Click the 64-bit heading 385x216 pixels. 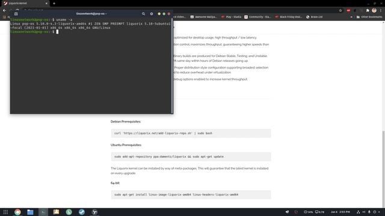coord(115,183)
